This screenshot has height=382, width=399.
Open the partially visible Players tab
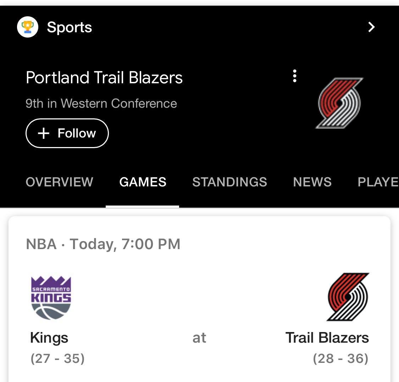[378, 182]
